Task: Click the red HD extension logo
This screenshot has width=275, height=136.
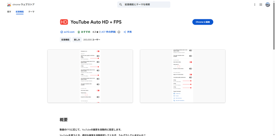Action: pos(64,22)
